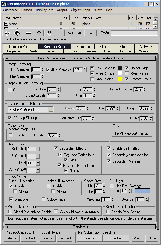Open the Callbacks tab
Screen dimensions: 161x245
coord(53,51)
